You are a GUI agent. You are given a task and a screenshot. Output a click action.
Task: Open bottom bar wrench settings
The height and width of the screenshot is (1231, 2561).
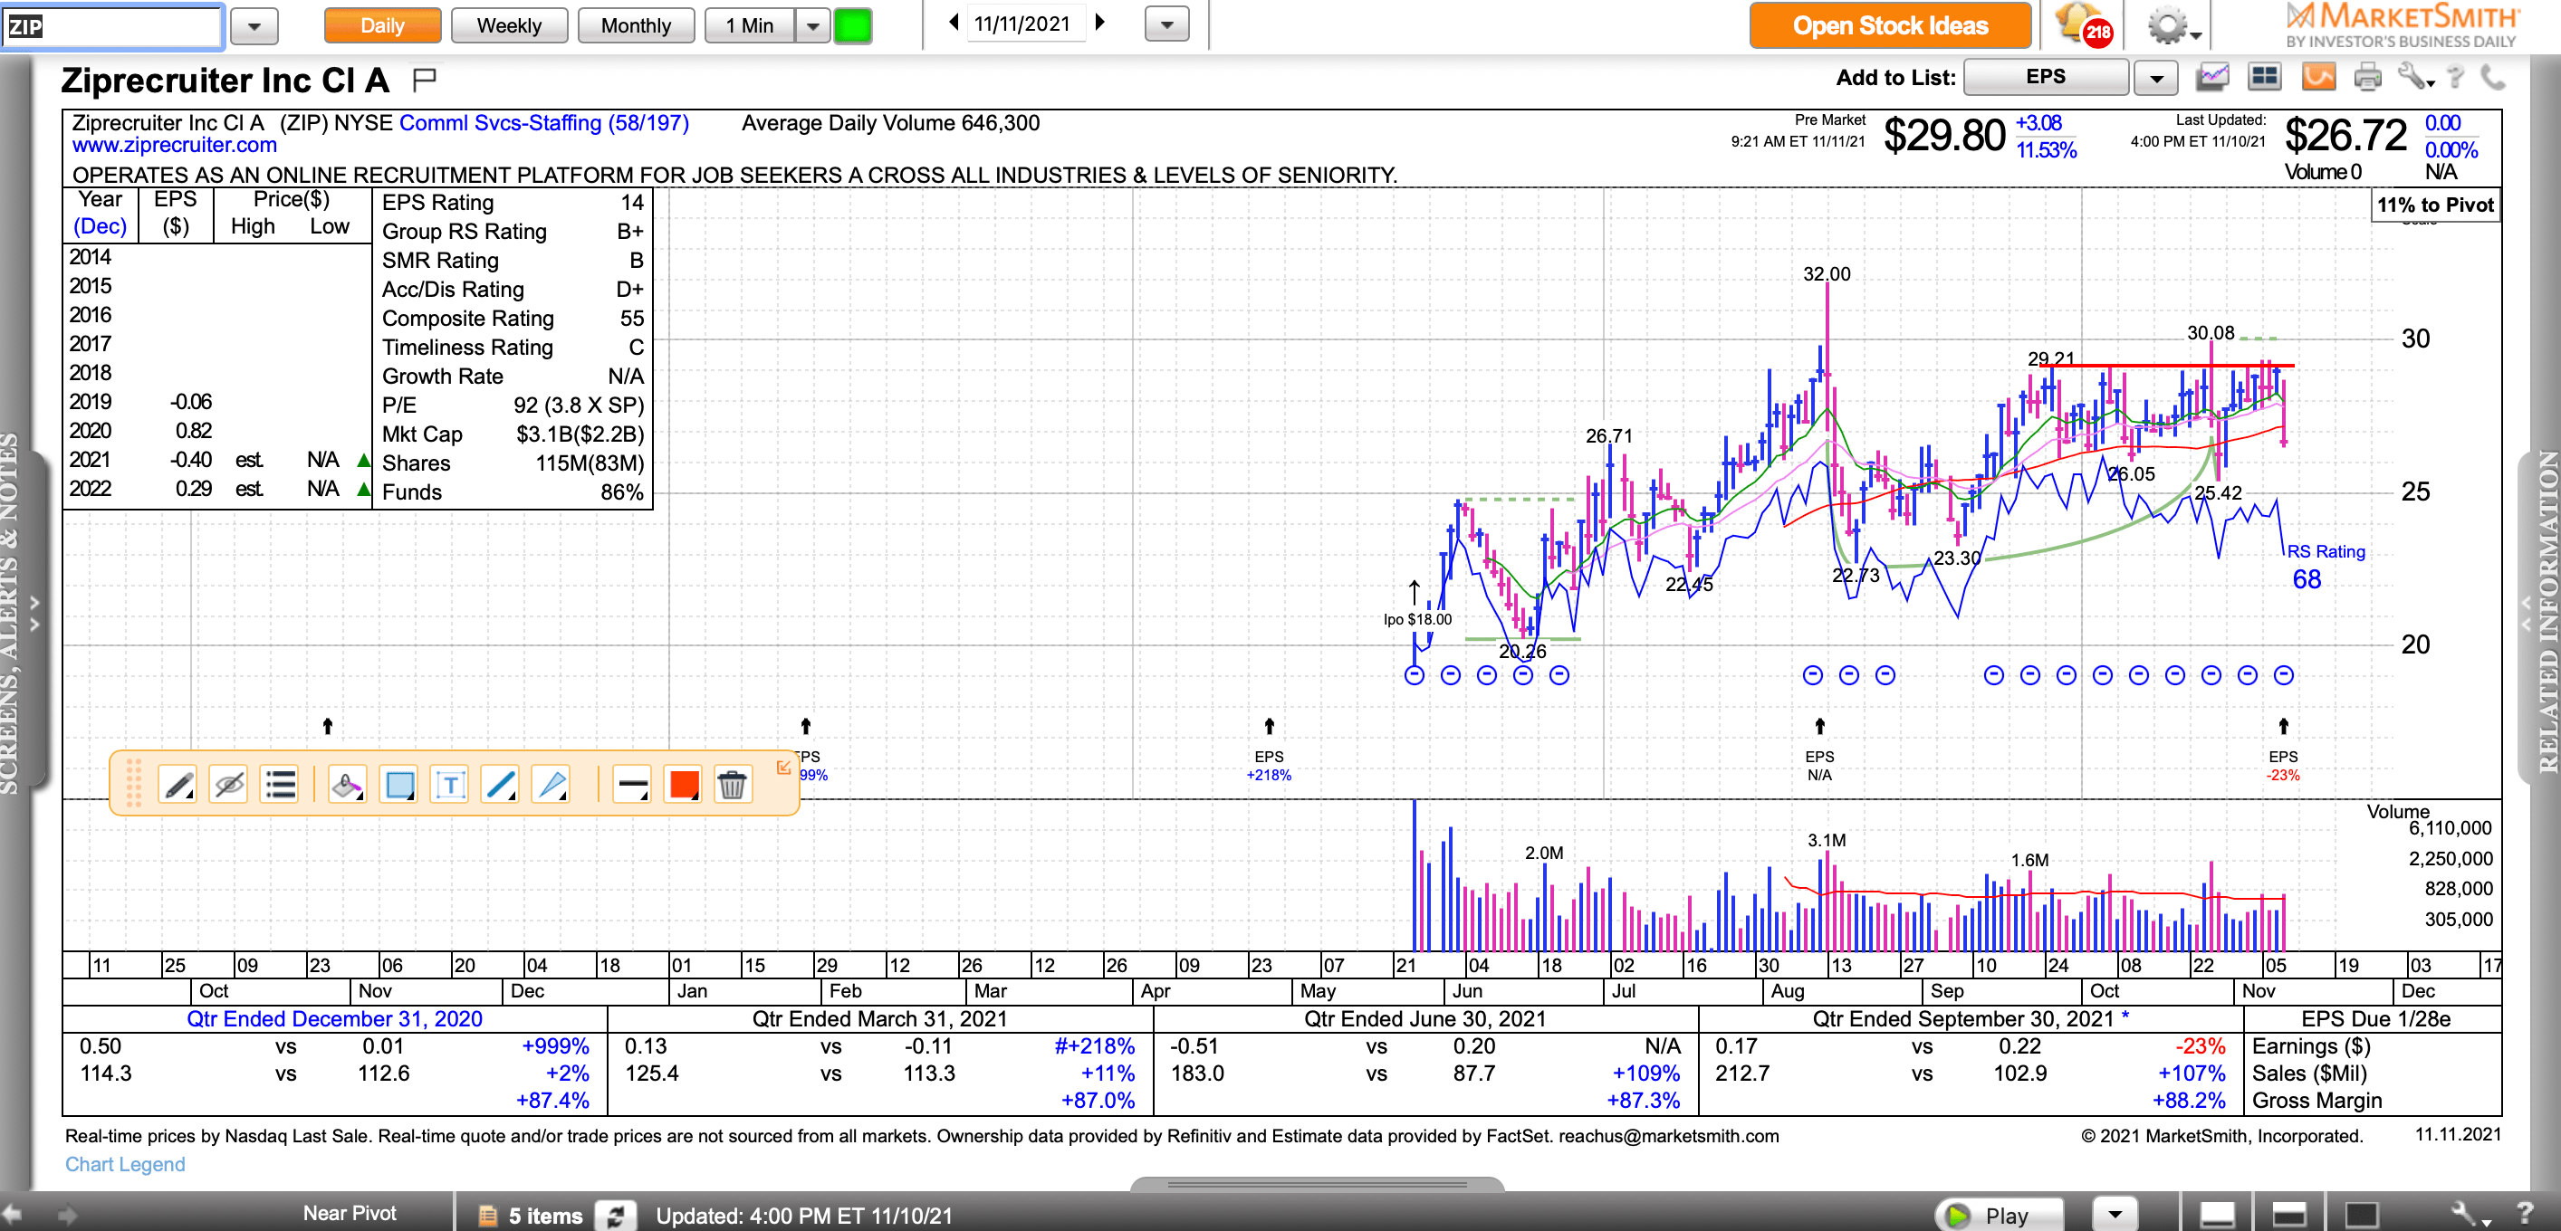coord(2470,1214)
